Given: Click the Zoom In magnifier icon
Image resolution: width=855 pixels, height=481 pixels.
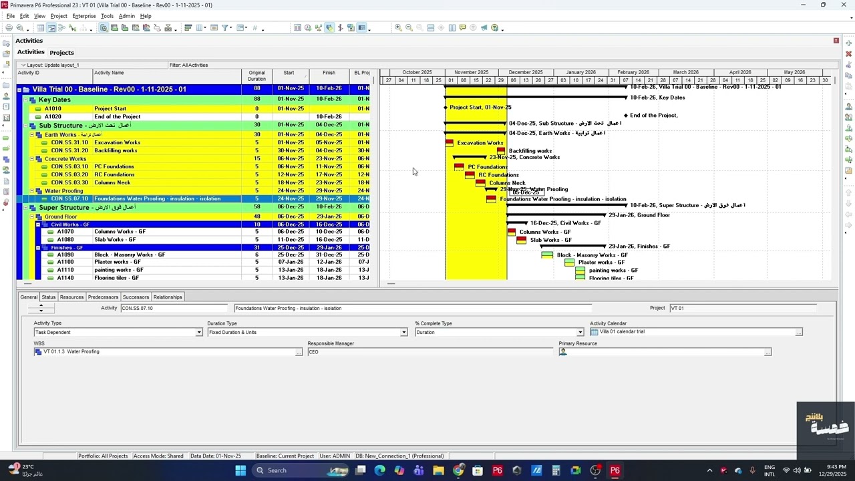Looking at the screenshot, I should 398,28.
